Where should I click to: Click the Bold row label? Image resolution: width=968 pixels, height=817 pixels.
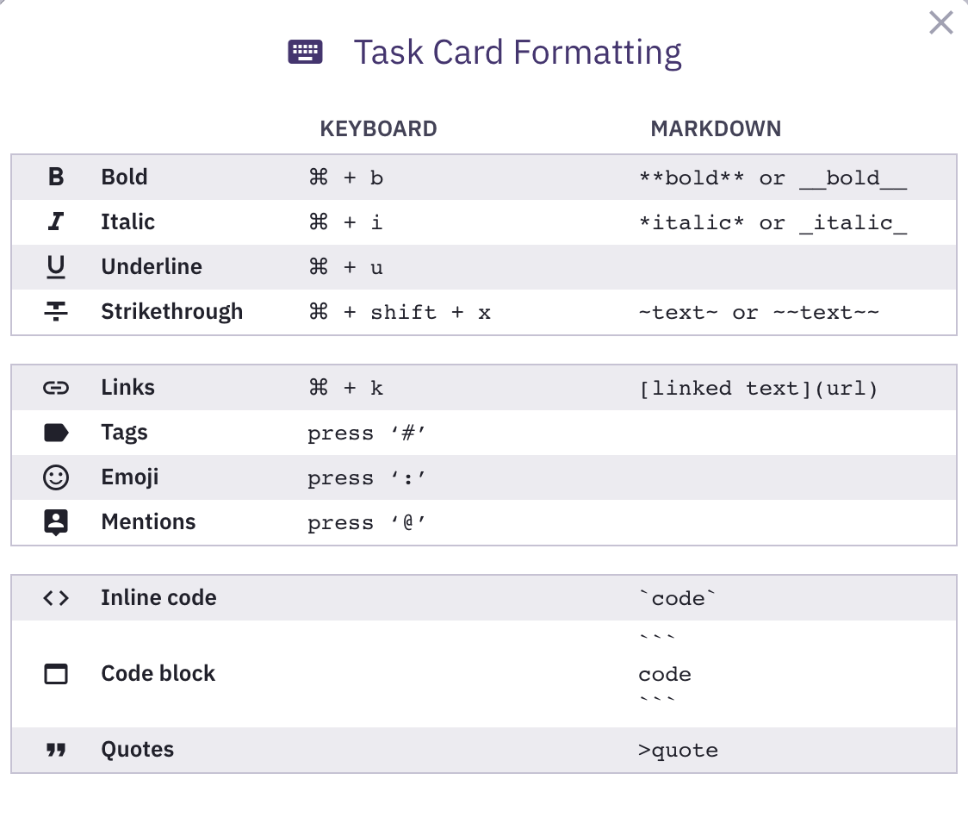124,177
